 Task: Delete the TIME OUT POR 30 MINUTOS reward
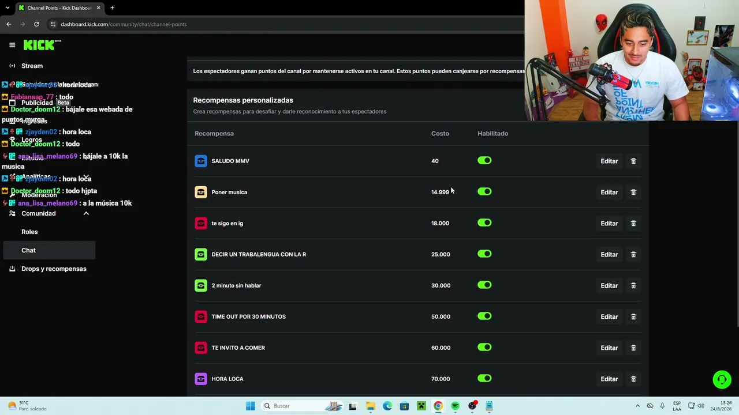click(633, 316)
